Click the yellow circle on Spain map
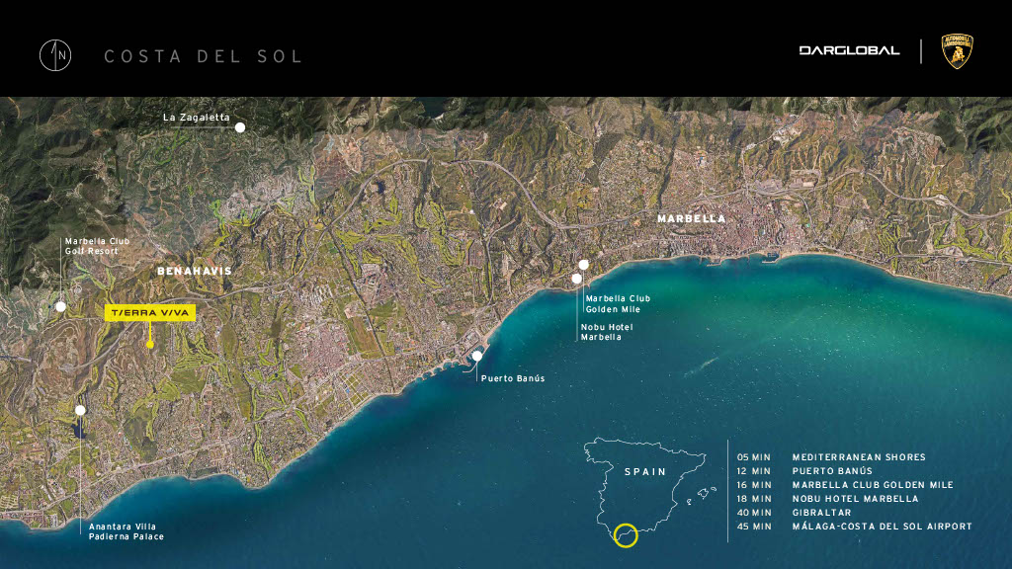This screenshot has width=1012, height=569. pyautogui.click(x=625, y=535)
